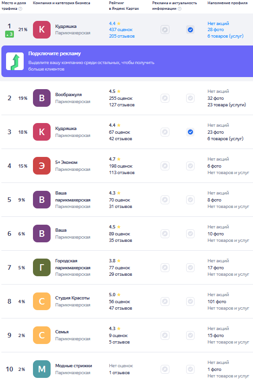Click the advertising icon in the Ваша парикмахерская 9% row
The height and width of the screenshot is (383, 253).
tap(165, 200)
